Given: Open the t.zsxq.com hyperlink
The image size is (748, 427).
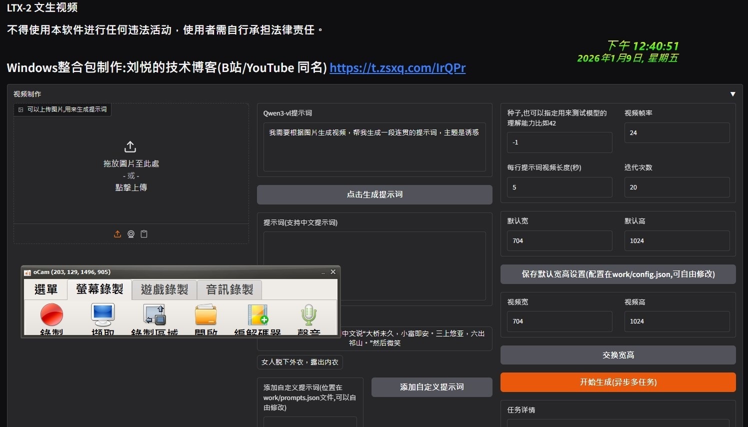Looking at the screenshot, I should point(397,68).
